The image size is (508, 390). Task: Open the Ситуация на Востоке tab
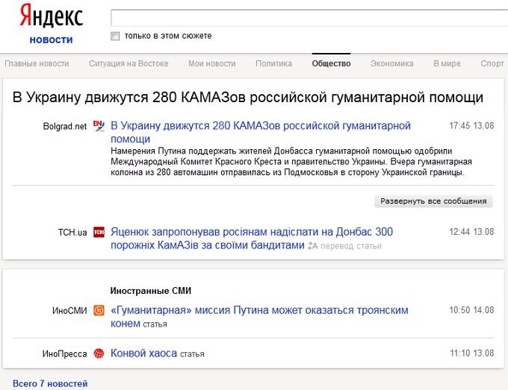click(x=128, y=63)
